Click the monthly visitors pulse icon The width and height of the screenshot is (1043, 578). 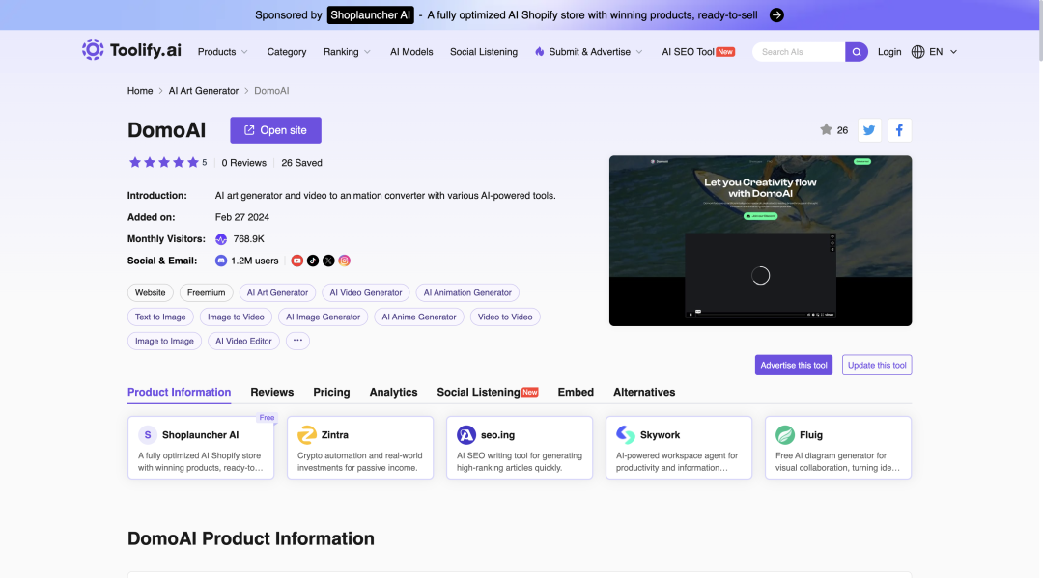coord(221,239)
